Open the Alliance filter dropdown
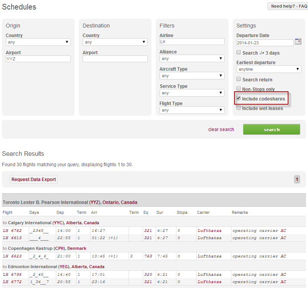Image resolution: width=308 pixels, height=288 pixels. click(192, 58)
